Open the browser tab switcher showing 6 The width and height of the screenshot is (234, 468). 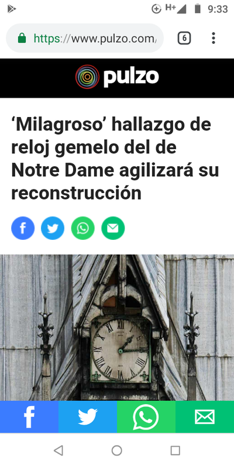(x=184, y=38)
